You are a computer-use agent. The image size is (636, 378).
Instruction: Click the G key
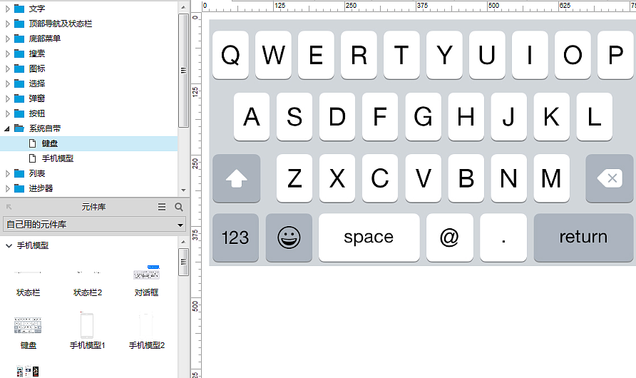coord(423,117)
